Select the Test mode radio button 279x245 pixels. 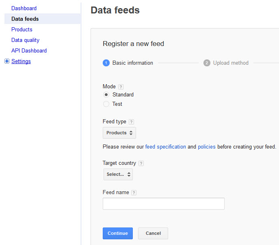pos(106,104)
